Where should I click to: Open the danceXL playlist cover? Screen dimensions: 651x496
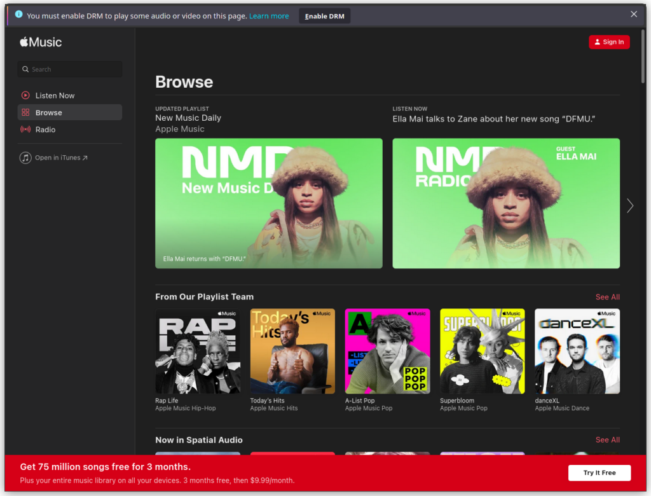pos(577,351)
